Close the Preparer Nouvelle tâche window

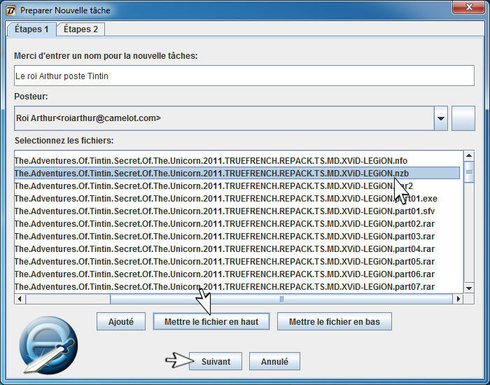point(468,7)
